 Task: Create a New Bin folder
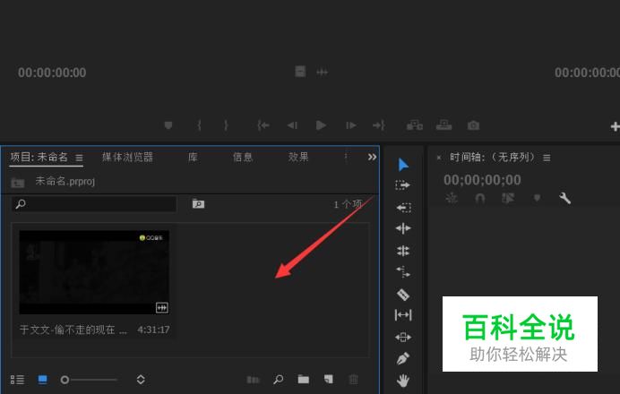(x=303, y=380)
